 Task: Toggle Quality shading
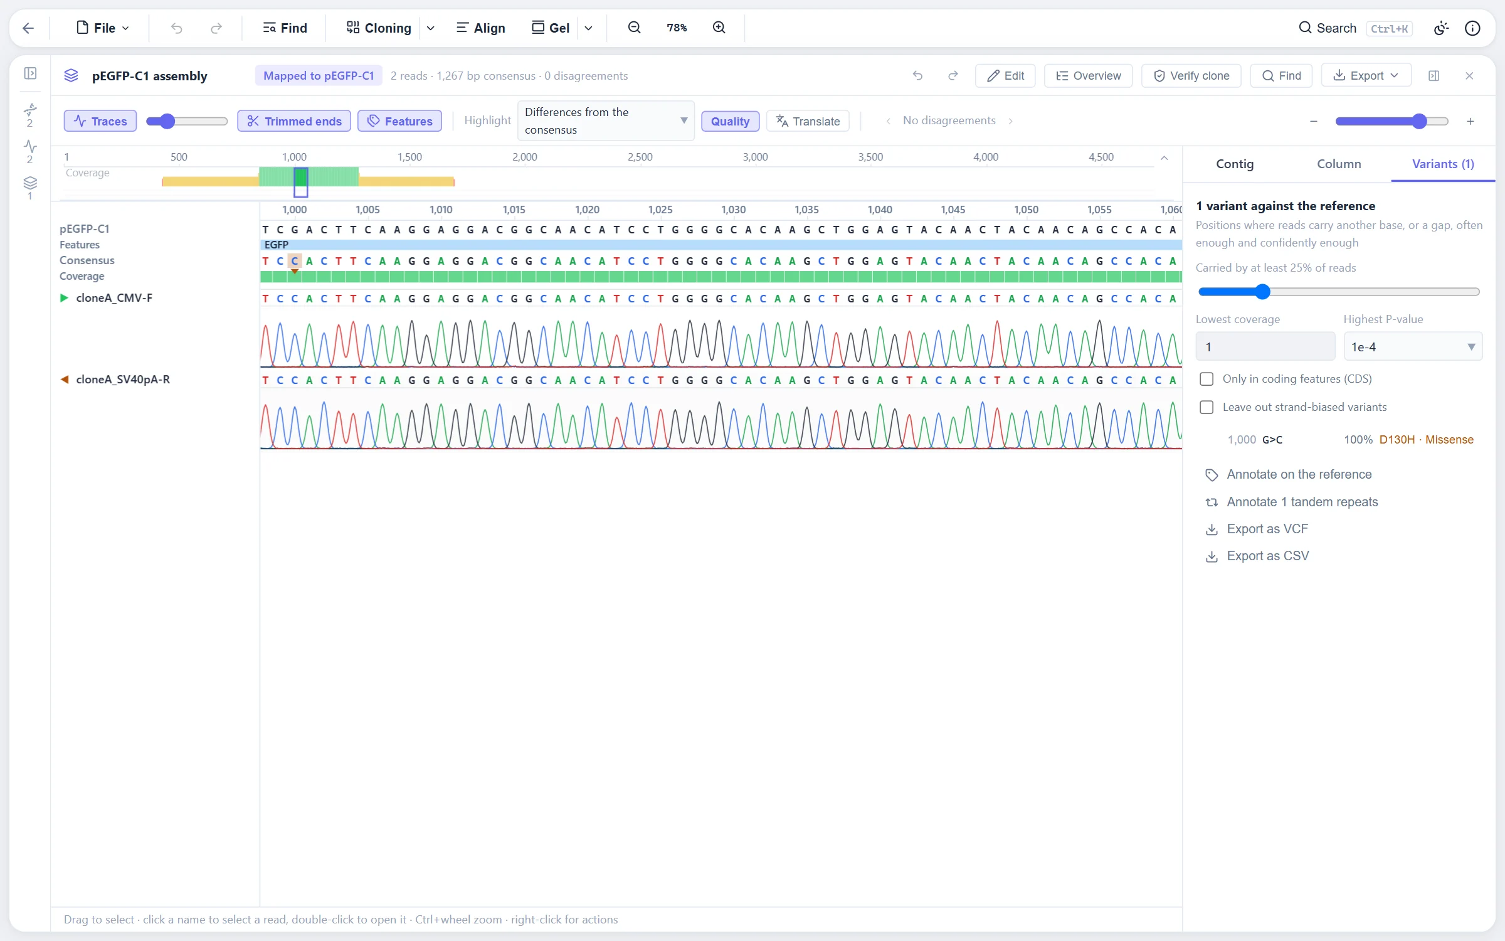(x=730, y=121)
